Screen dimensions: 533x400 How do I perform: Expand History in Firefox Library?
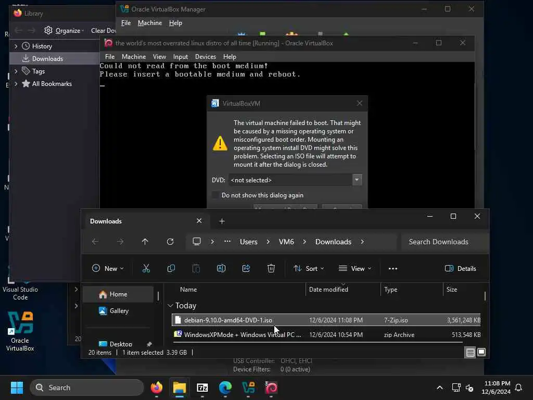(x=16, y=46)
